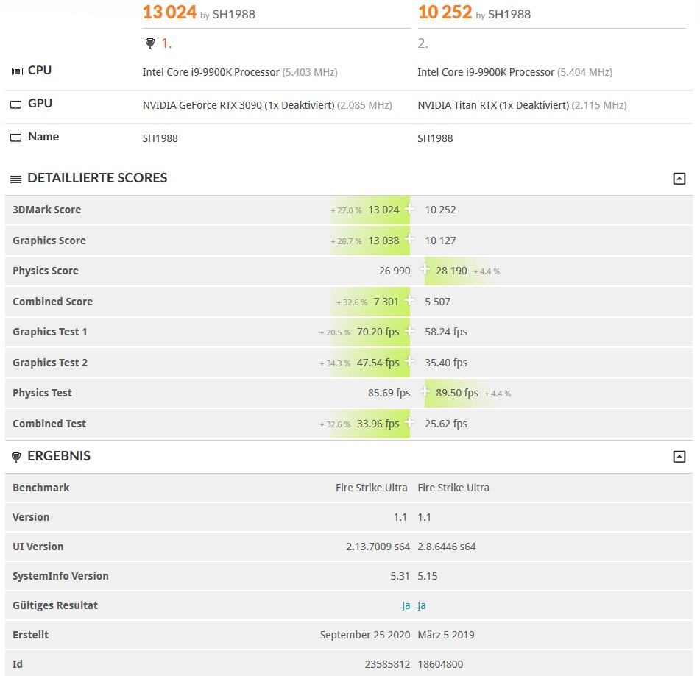The width and height of the screenshot is (700, 676).
Task: Click plus icon in Graphics Test 1 row
Action: tap(409, 330)
